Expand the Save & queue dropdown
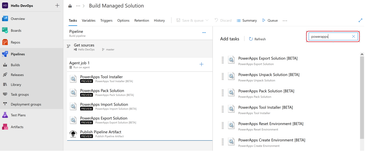Viewport: 365px width, 152px height. pyautogui.click(x=207, y=20)
